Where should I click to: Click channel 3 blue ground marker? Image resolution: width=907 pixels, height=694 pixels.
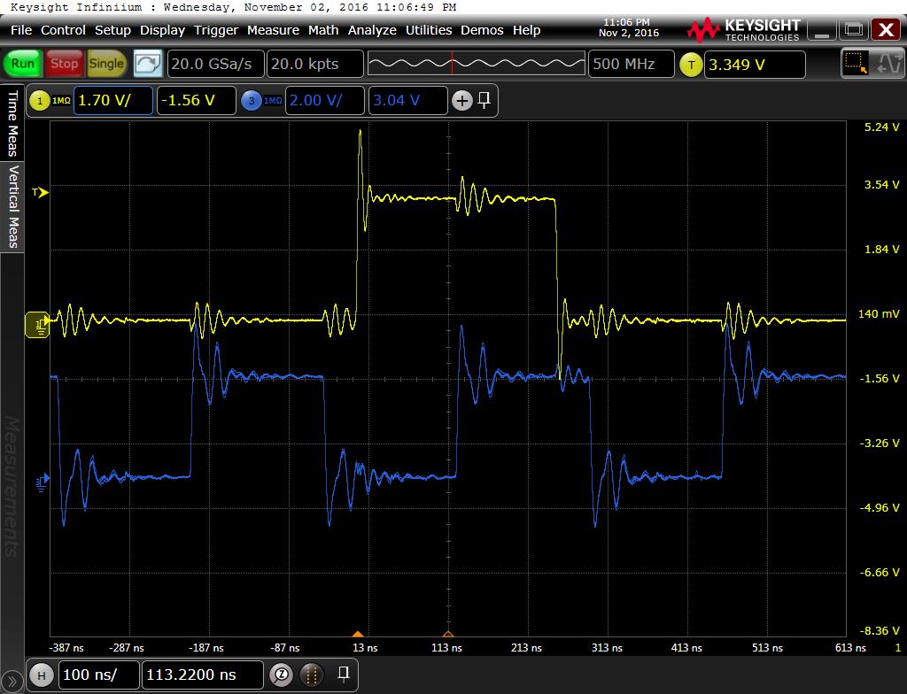pos(43,482)
